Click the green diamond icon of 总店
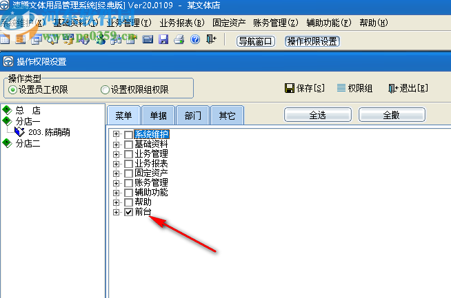The image size is (451, 298). pyautogui.click(x=7, y=110)
